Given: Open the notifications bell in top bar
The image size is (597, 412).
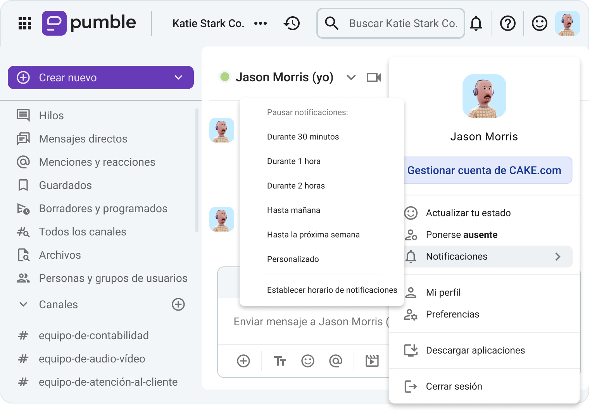Looking at the screenshot, I should coord(476,23).
